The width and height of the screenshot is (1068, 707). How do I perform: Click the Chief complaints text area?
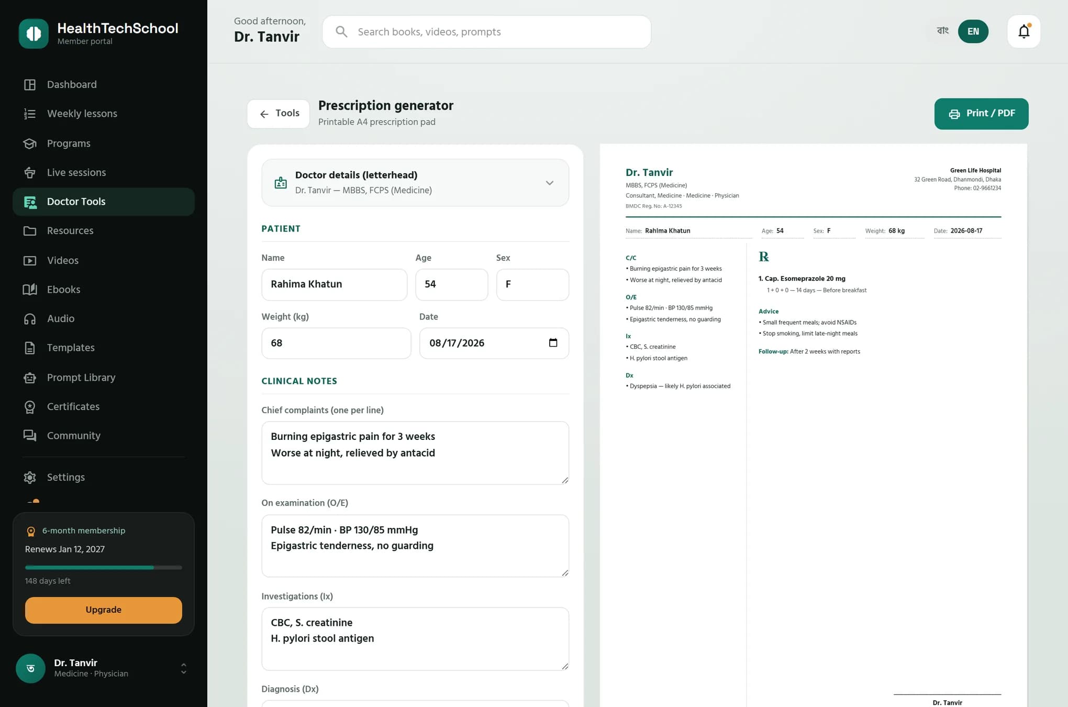[415, 453]
